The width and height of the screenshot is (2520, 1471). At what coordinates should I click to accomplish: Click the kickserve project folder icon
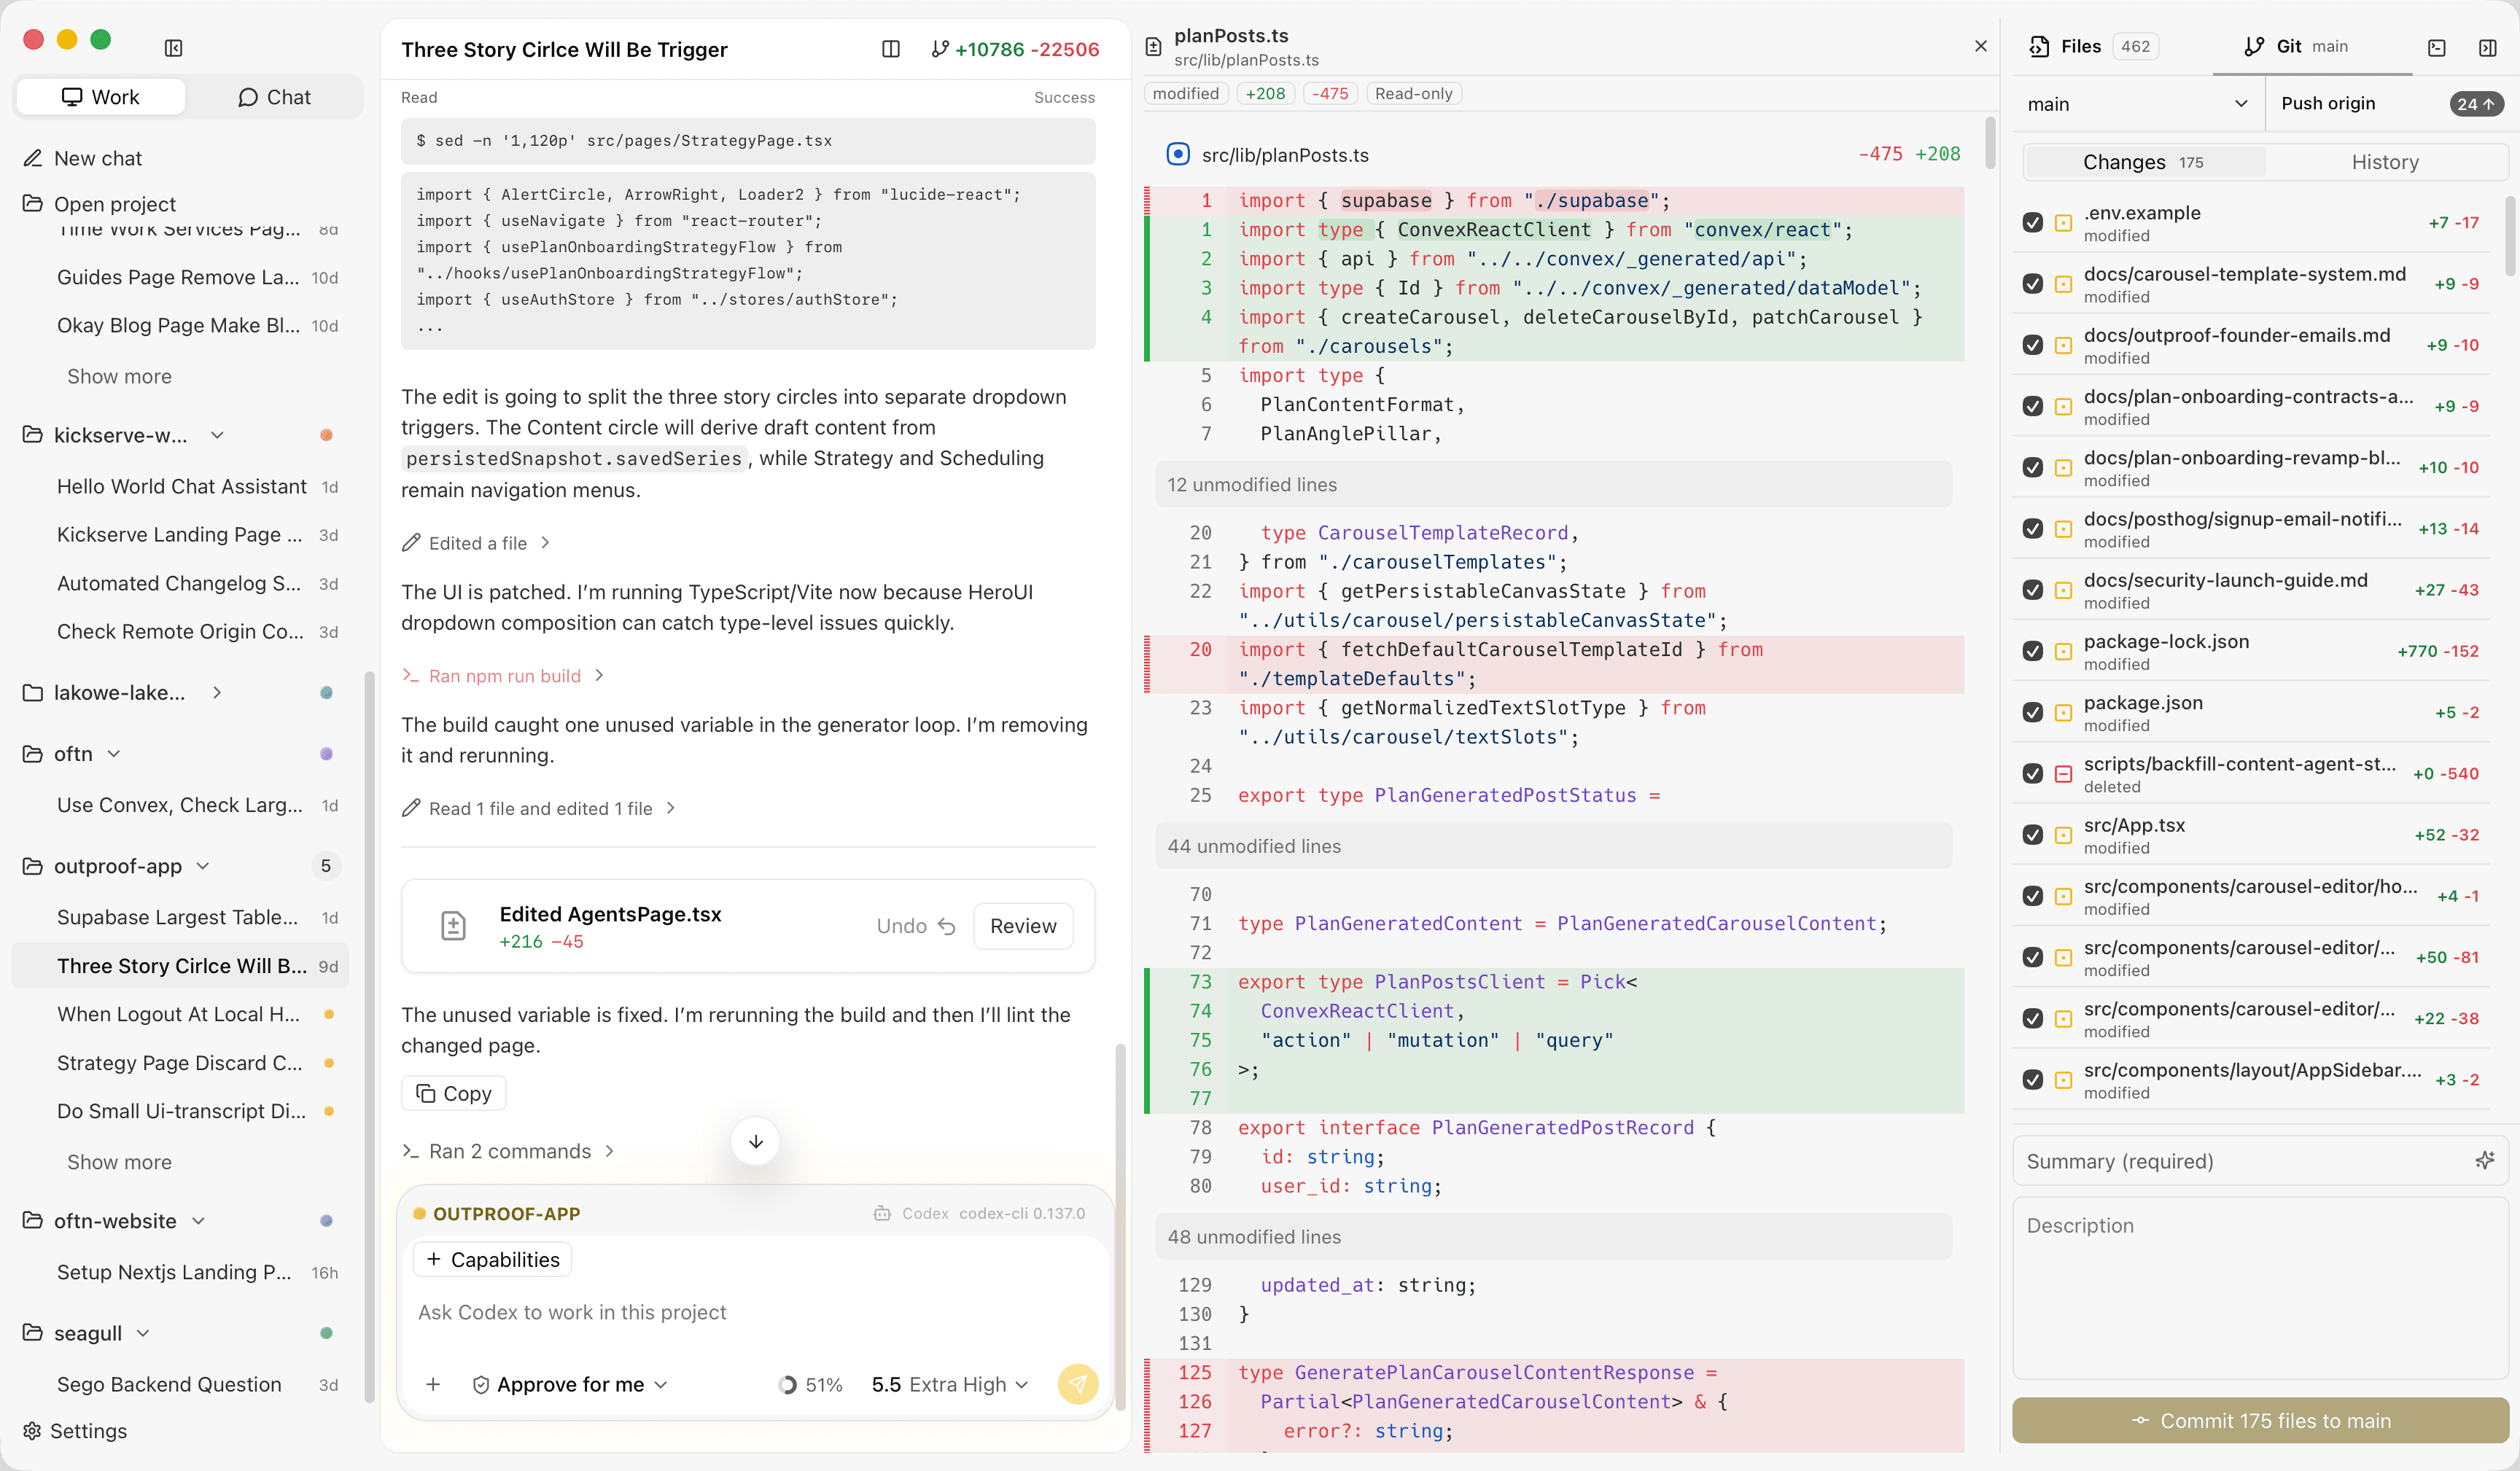click(33, 434)
